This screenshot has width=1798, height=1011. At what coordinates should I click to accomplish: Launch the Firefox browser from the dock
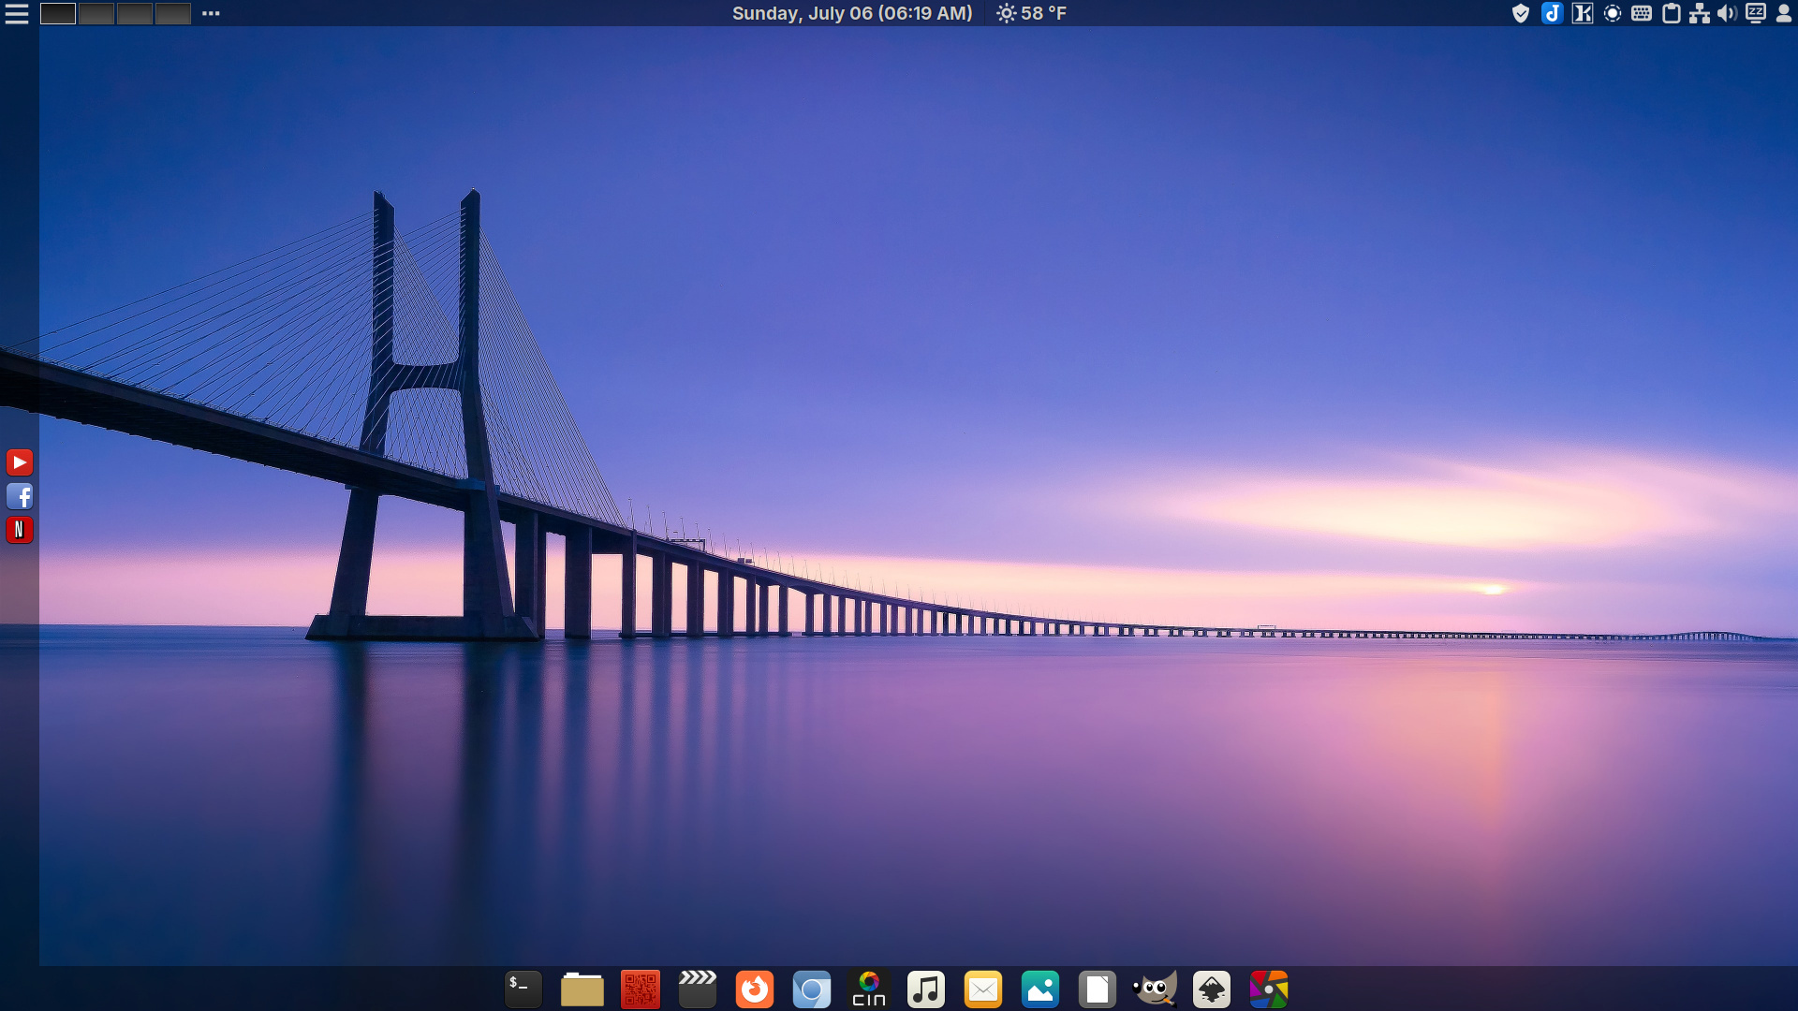pyautogui.click(x=755, y=989)
